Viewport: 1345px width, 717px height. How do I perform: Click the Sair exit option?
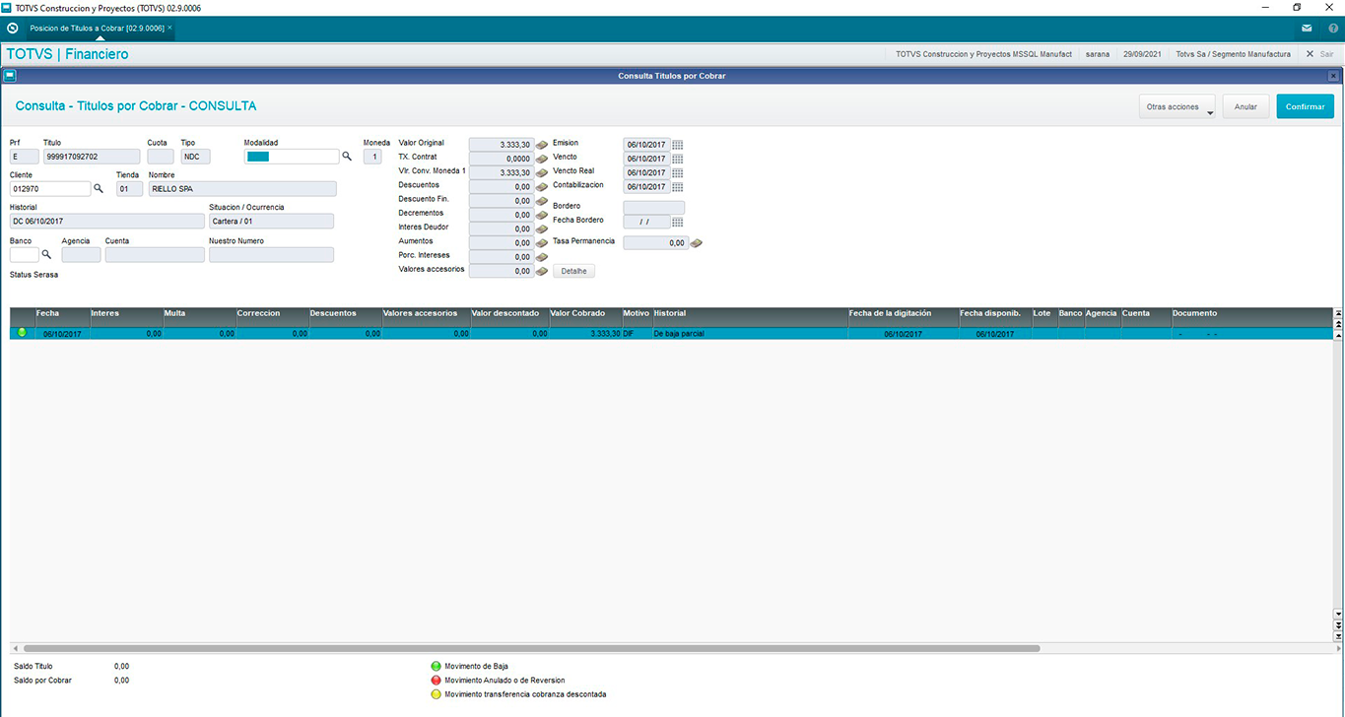[1319, 54]
